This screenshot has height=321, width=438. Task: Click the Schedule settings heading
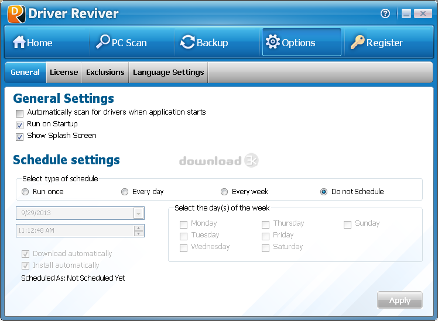66,160
